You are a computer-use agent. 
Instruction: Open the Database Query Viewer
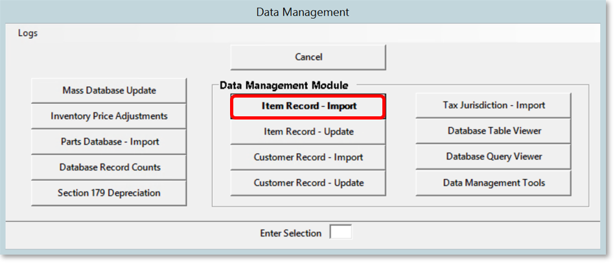click(493, 156)
